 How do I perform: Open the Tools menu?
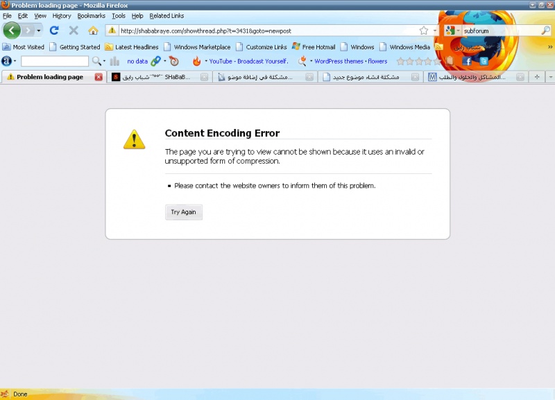point(119,15)
